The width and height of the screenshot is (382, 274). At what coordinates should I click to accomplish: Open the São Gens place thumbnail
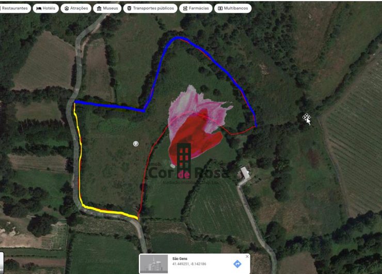(154, 264)
